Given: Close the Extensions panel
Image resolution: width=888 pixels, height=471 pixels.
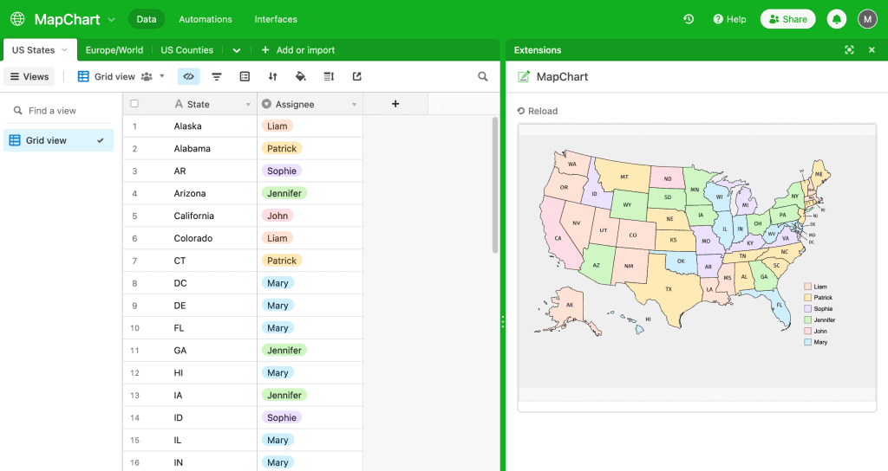Looking at the screenshot, I should pyautogui.click(x=872, y=49).
